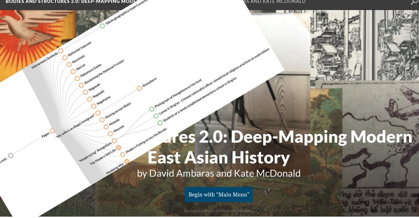Select the Nakamura Sueko node circle
Screen dimensions: 419x218
pyautogui.click(x=77, y=78)
